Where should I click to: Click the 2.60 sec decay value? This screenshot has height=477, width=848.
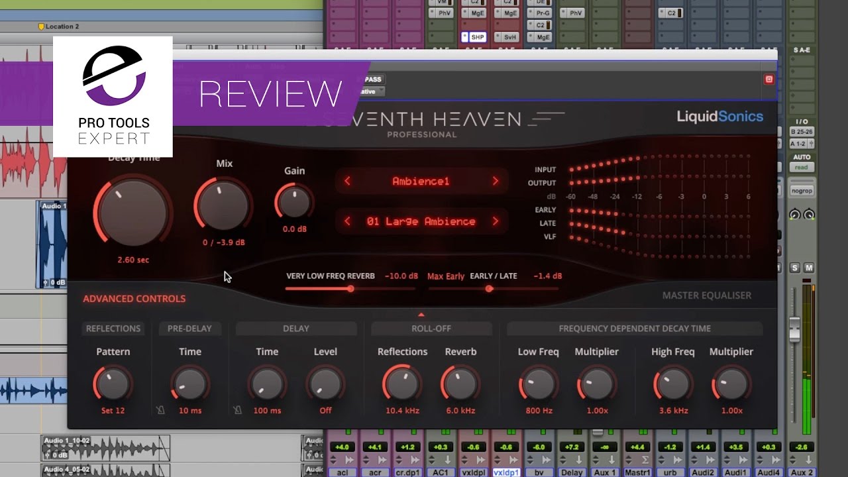(133, 260)
